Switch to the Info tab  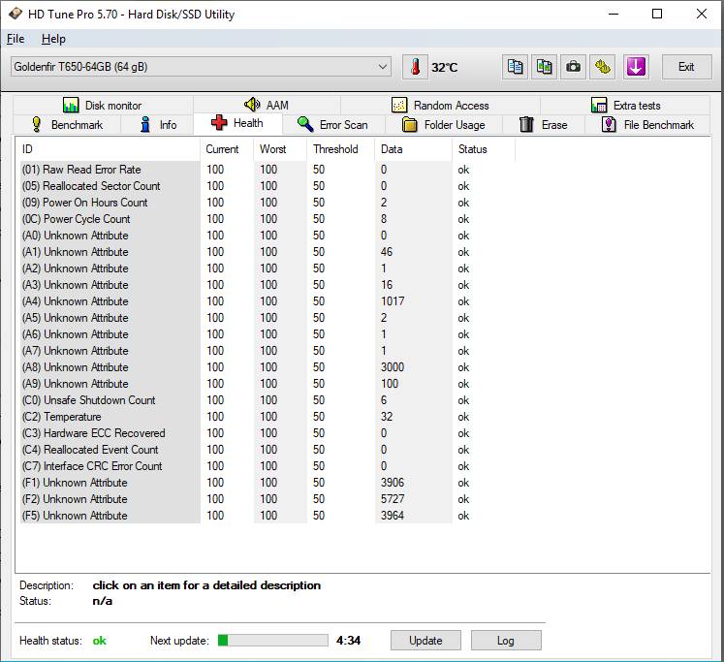point(157,125)
